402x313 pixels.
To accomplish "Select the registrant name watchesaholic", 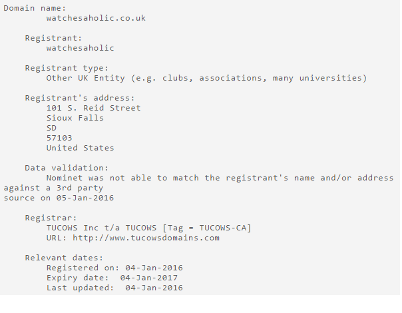I will 80,48.
